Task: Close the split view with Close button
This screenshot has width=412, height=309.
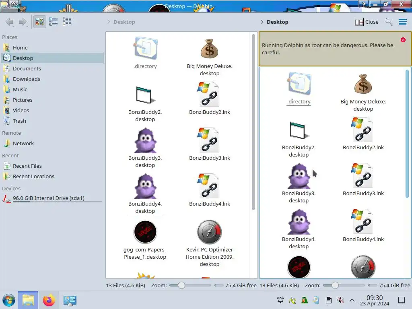Action: tap(367, 22)
